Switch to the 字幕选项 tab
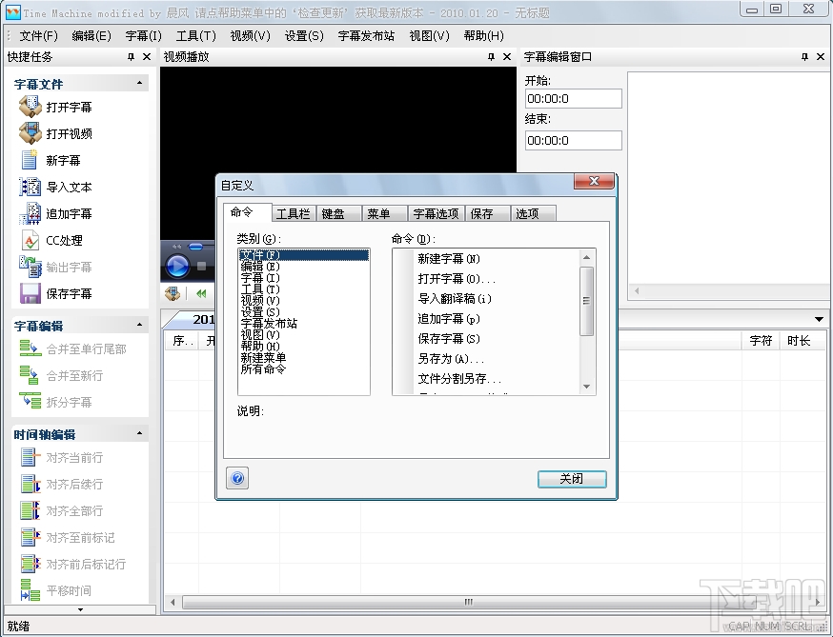This screenshot has height=637, width=833. tap(436, 213)
